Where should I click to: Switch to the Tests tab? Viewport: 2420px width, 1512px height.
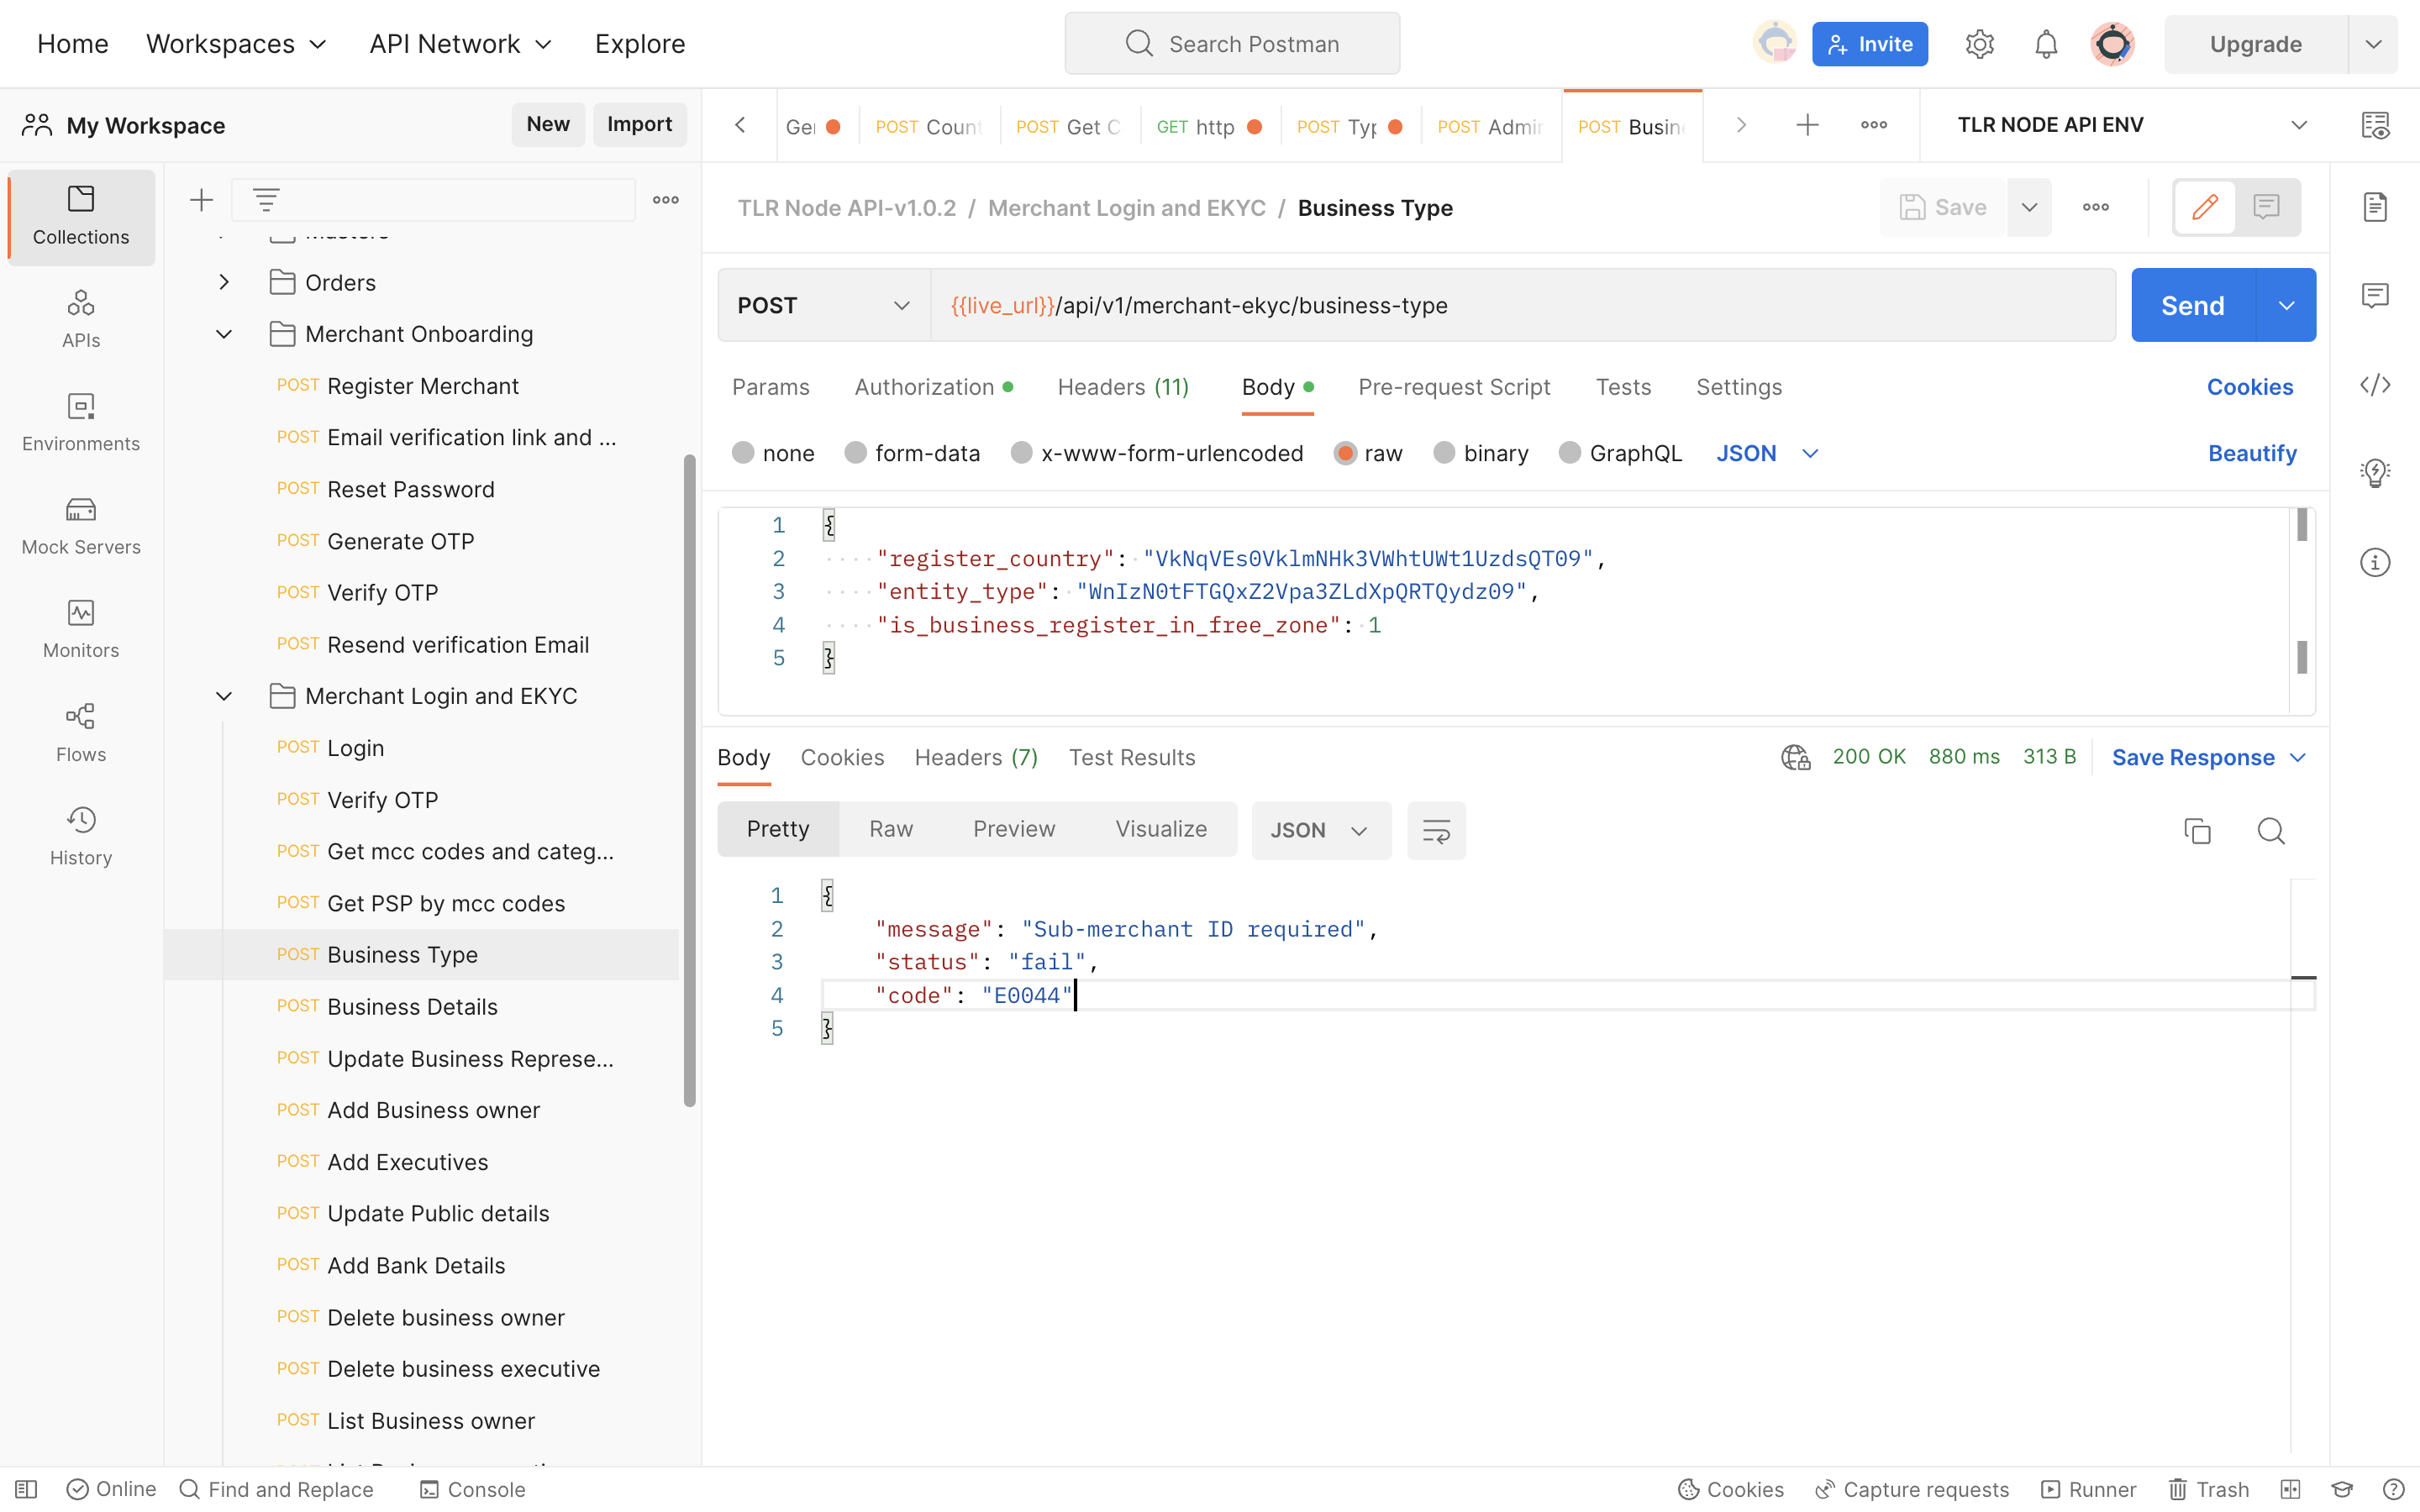click(1623, 387)
